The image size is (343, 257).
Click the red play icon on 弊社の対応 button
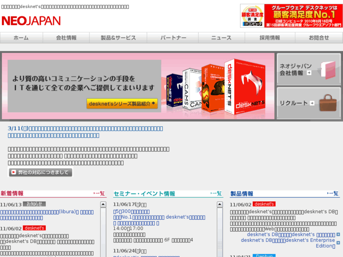pyautogui.click(x=14, y=172)
